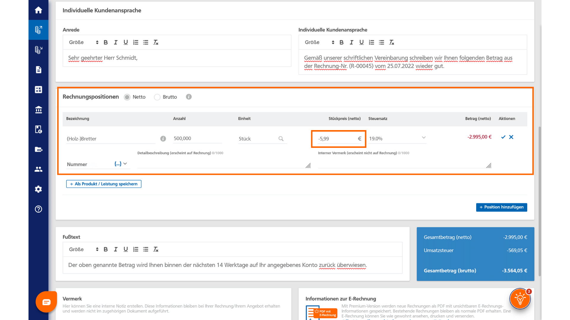Toggle bold in Fußtext editor
This screenshot has height=320, width=570.
tap(106, 249)
